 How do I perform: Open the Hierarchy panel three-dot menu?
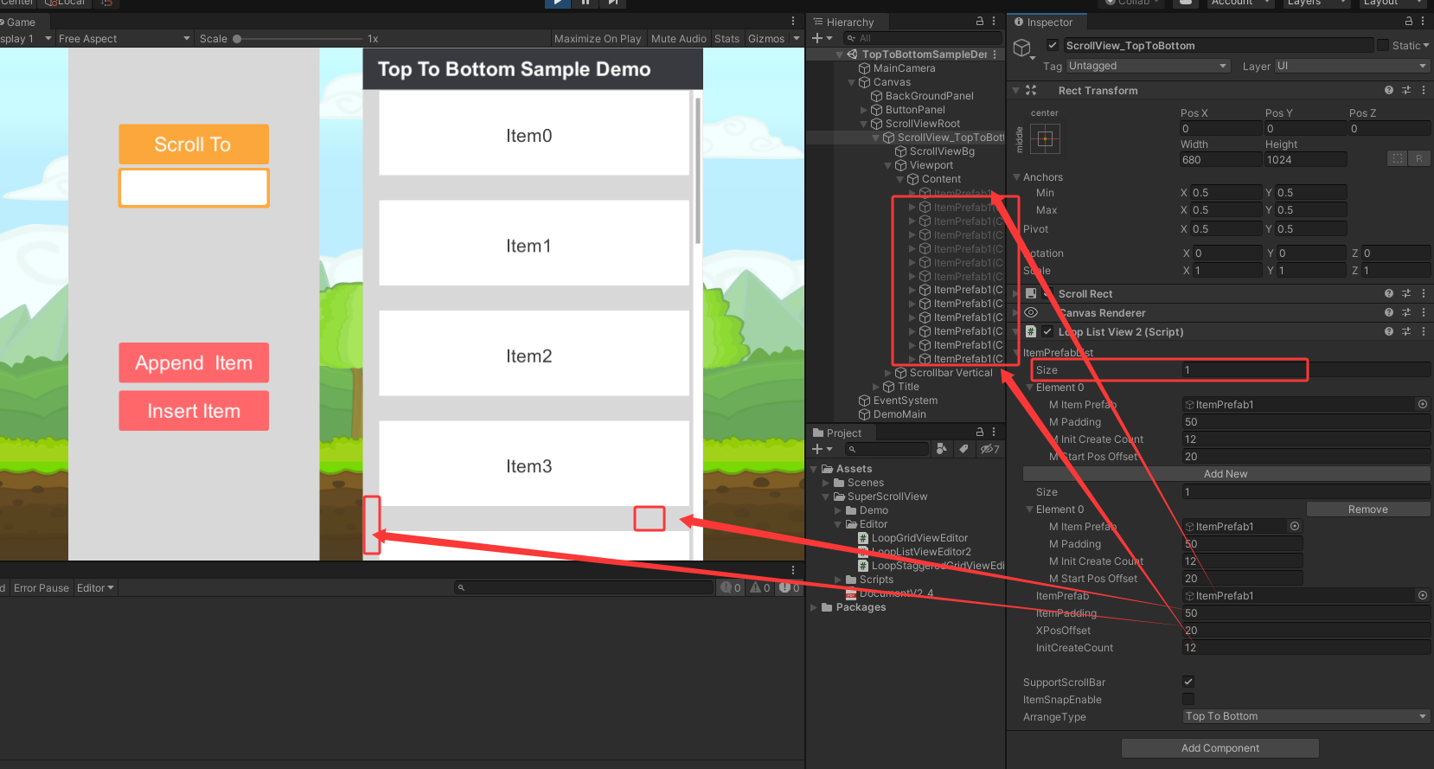pyautogui.click(x=994, y=21)
